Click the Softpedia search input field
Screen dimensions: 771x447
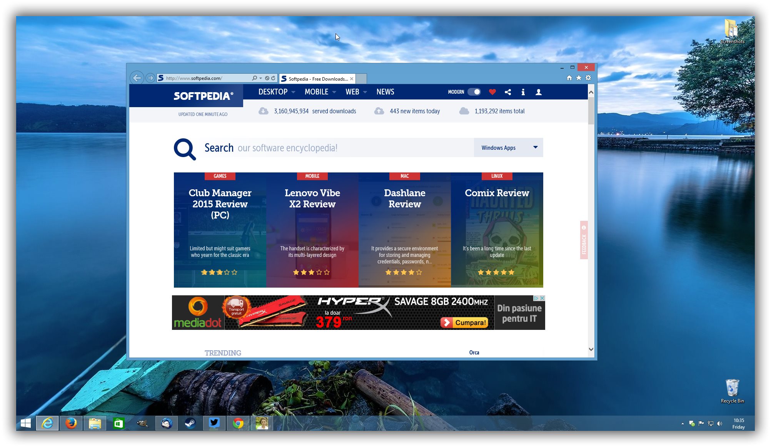click(336, 148)
